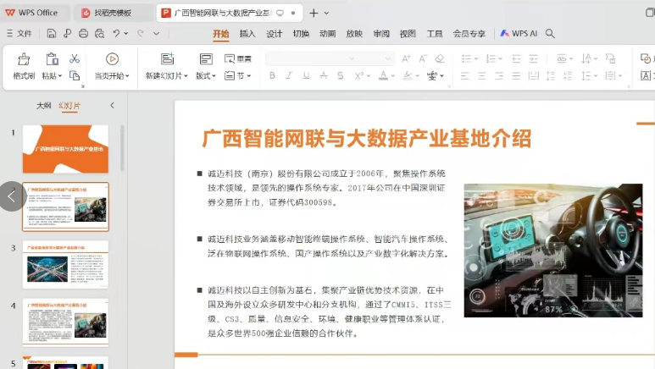Open the bullet list dropdown
Screen dimensions: 655x369
(476, 59)
